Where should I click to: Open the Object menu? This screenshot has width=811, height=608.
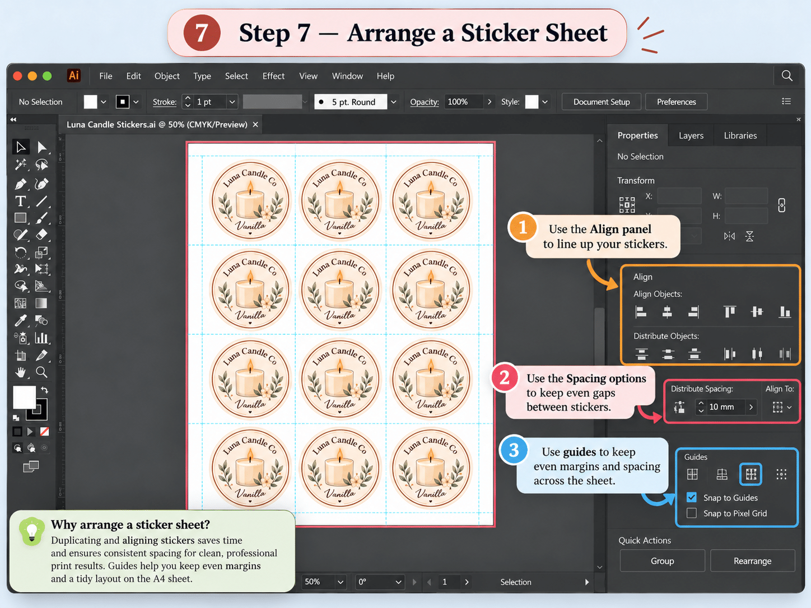(x=167, y=76)
